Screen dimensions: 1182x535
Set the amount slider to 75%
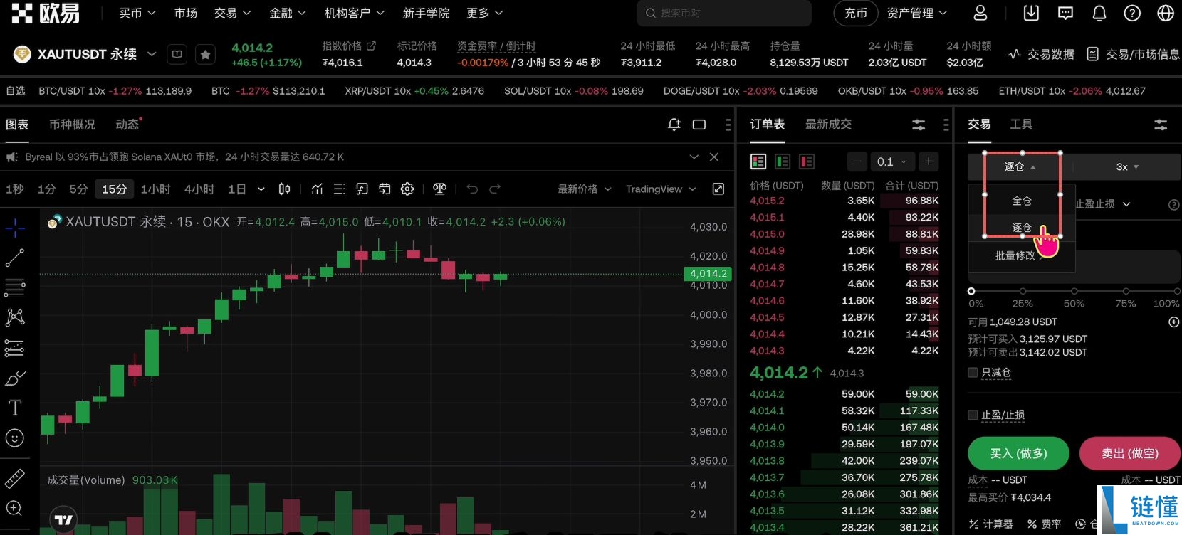tap(1126, 291)
